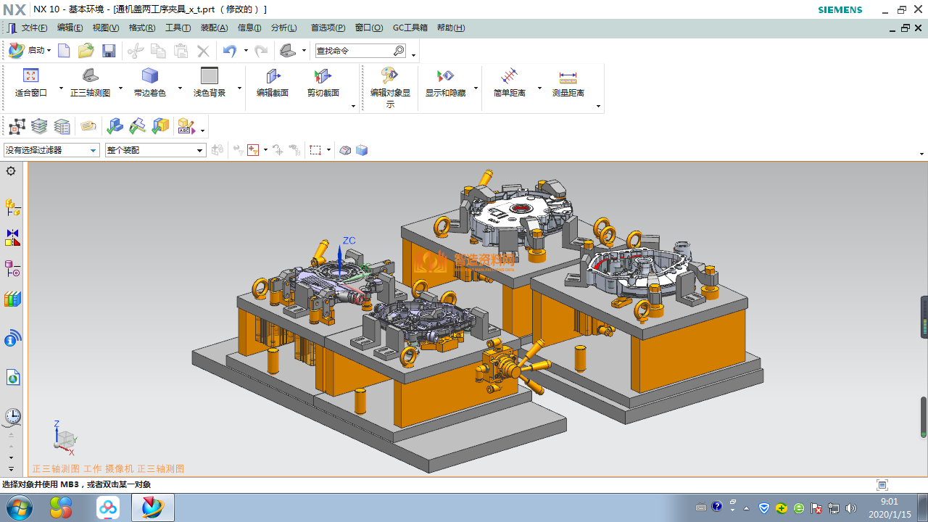
Task: Open Edit Object Display (编辑对象显示)
Action: 390,76
